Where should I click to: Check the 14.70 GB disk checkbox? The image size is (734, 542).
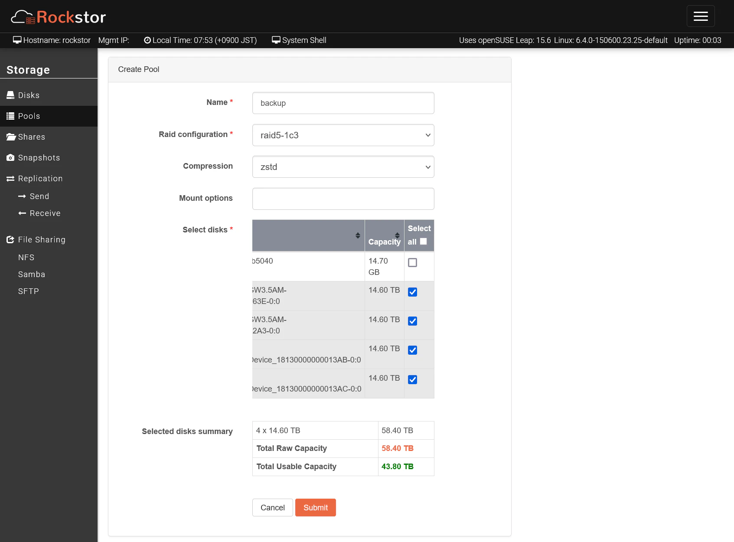[413, 263]
